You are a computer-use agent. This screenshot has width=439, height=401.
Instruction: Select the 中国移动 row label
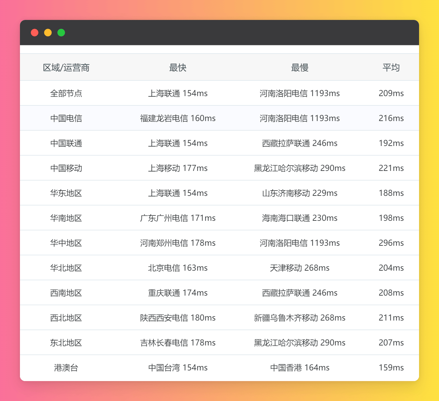point(66,168)
